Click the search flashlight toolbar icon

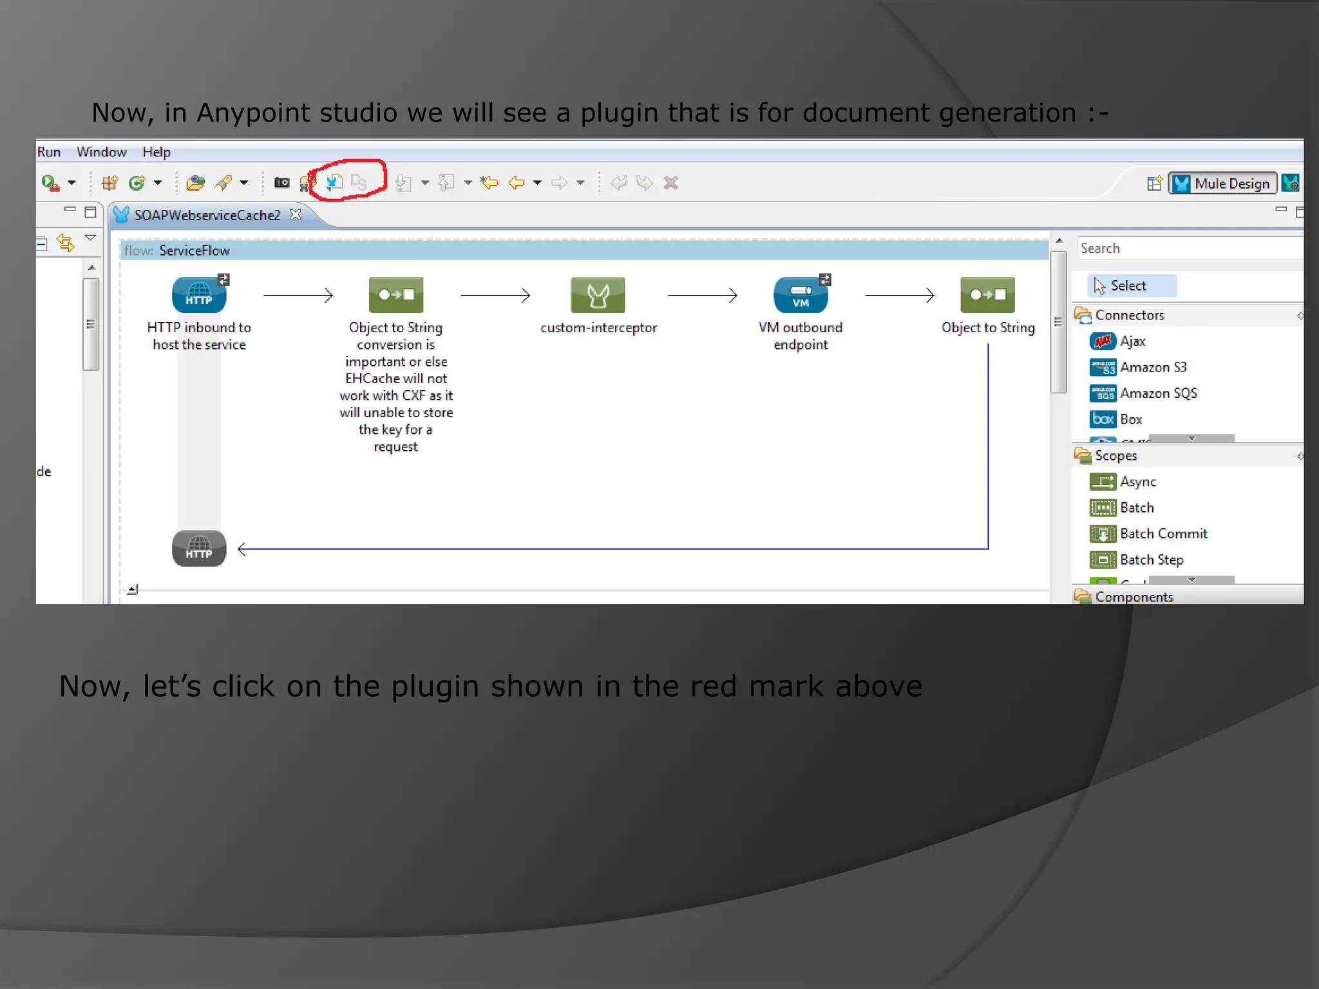click(223, 183)
